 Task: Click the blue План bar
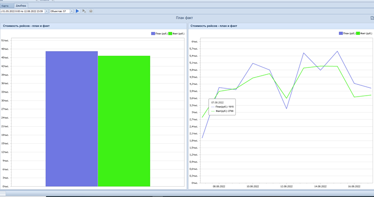pos(71,119)
